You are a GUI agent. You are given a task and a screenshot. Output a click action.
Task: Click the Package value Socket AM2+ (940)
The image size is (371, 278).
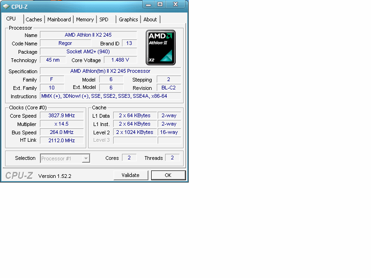click(x=88, y=51)
